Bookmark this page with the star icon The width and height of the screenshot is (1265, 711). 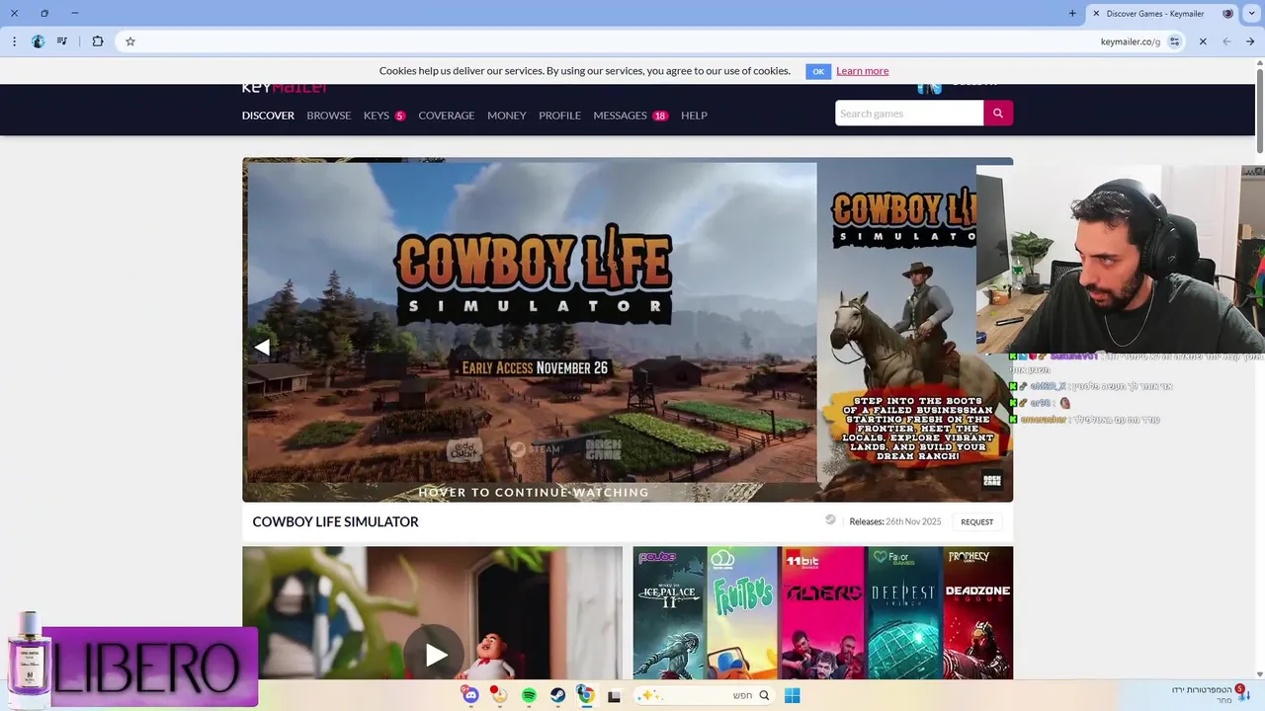(x=129, y=41)
